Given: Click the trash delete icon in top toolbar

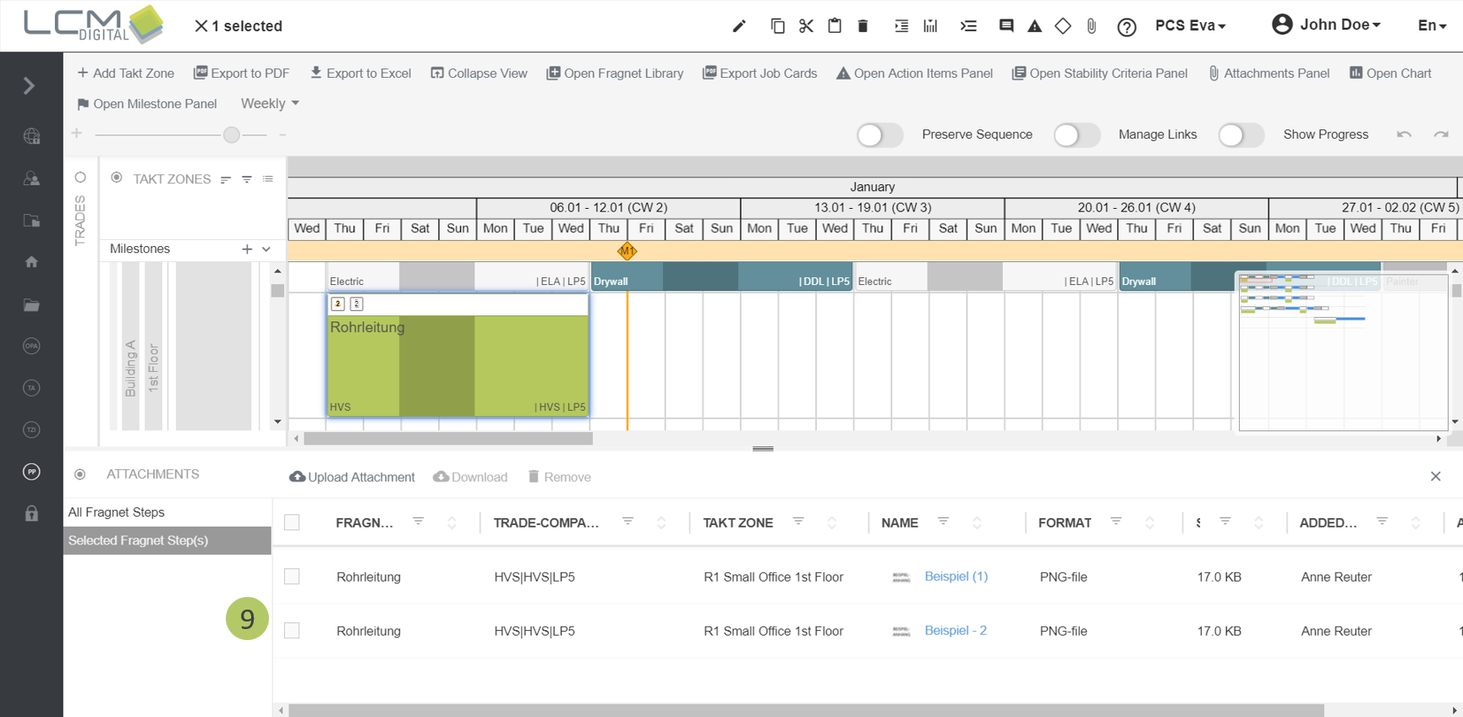Looking at the screenshot, I should [863, 26].
